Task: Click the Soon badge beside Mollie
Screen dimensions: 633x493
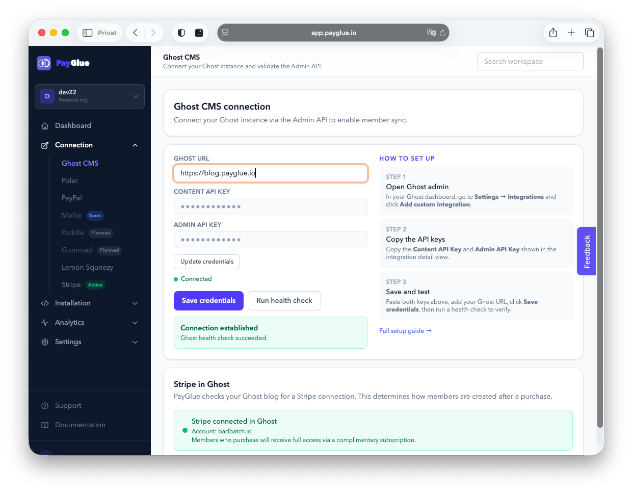Action: pos(95,216)
